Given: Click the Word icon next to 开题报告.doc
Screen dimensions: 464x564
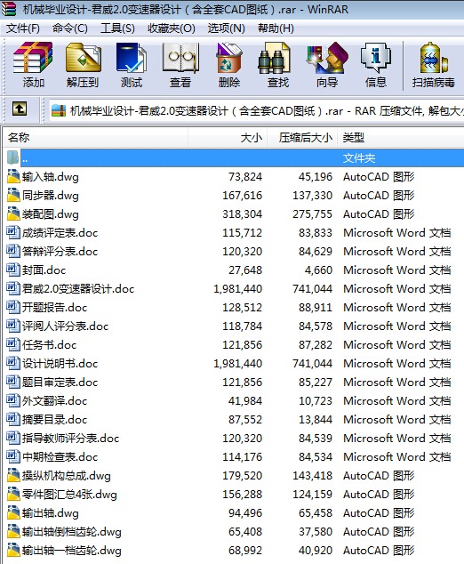Looking at the screenshot, I should coord(13,307).
